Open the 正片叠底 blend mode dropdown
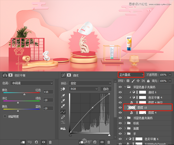The width and height of the screenshot is (174, 145). pos(131,75)
